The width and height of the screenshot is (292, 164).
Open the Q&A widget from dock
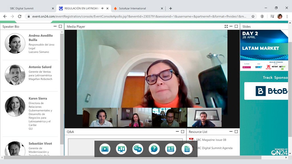point(138,149)
